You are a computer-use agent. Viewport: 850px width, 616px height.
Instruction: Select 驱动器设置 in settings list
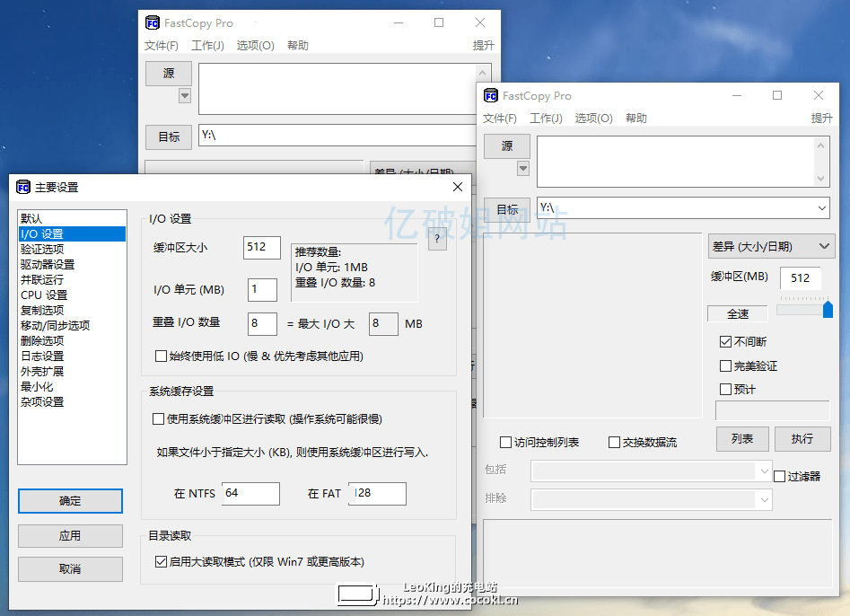[x=72, y=264]
